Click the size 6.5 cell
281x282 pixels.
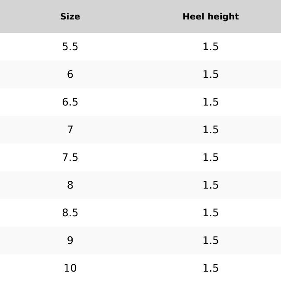coord(70,102)
